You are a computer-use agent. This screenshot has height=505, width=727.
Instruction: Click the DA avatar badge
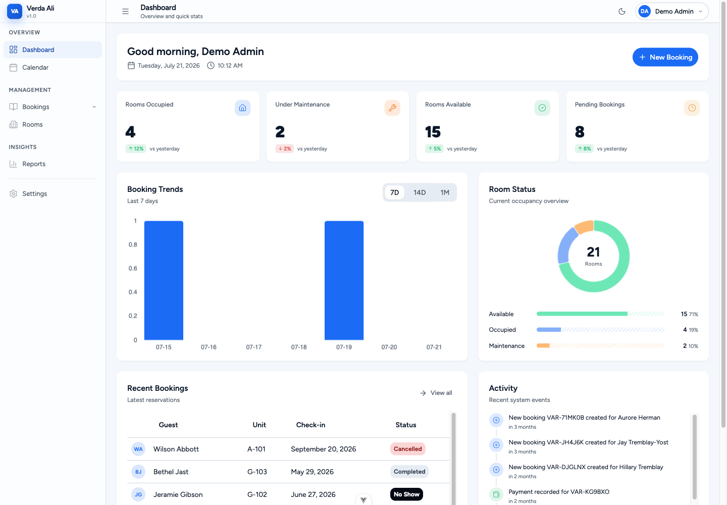644,11
